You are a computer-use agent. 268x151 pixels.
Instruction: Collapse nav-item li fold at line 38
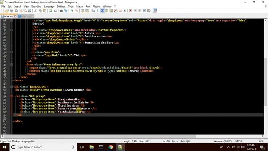tap(12, 52)
